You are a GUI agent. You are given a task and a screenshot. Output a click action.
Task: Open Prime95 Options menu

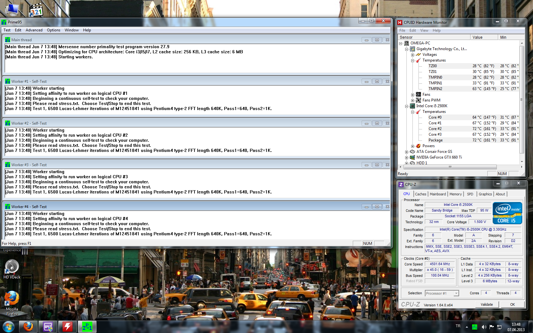click(x=54, y=30)
